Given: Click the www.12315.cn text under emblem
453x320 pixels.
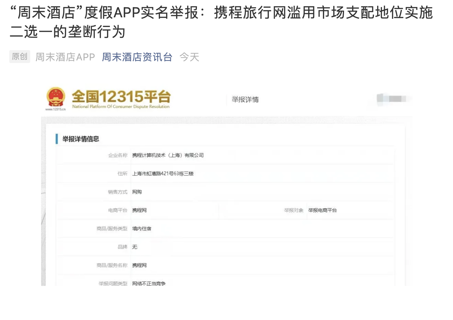Looking at the screenshot, I should click(55, 109).
